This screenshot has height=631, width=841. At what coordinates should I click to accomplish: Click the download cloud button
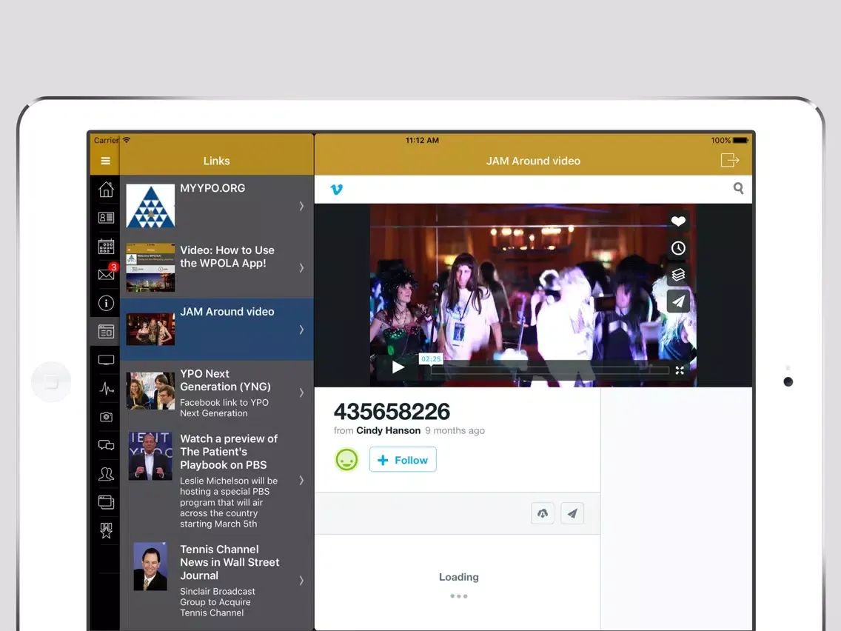542,513
